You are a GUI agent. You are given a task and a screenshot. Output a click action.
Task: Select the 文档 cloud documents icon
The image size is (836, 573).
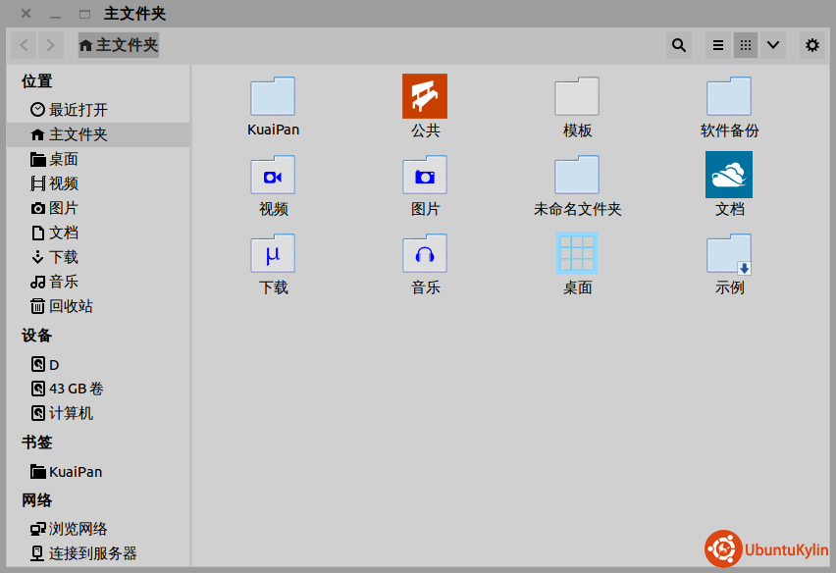729,175
